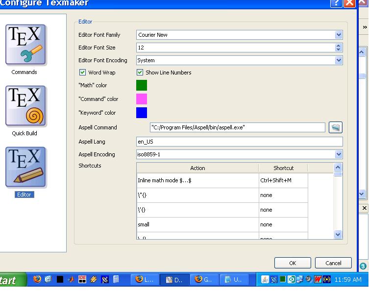Dismiss the dialog with Cancel
Image resolution: width=392 pixels, height=294 pixels.
[x=333, y=263]
